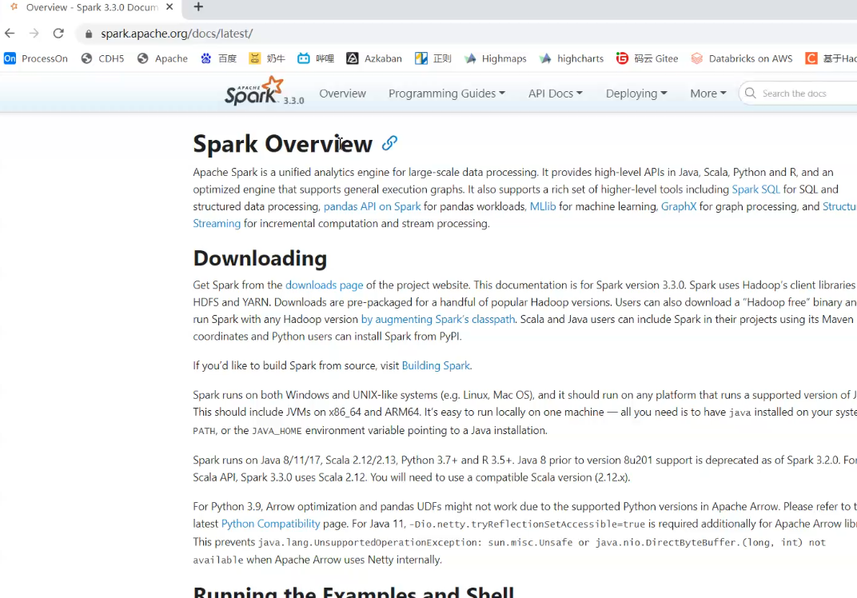Expand the More dropdown
This screenshot has height=598, width=857.
[x=708, y=94]
